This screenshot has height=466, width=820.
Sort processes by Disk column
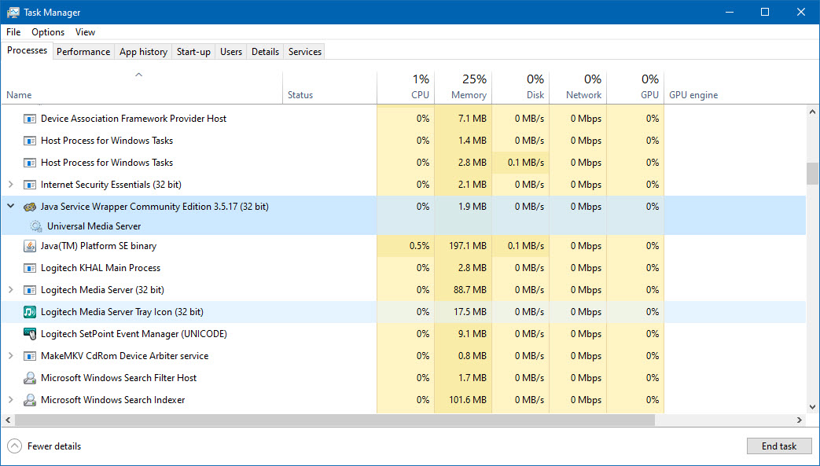click(x=521, y=87)
